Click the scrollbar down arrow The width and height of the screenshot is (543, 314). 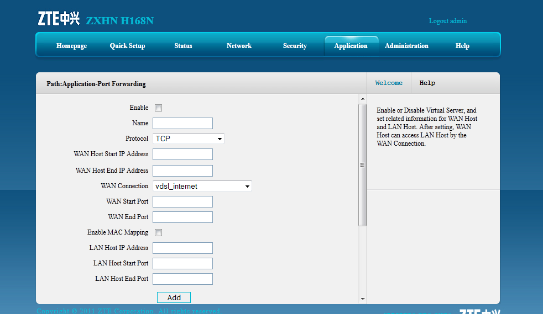point(363,299)
